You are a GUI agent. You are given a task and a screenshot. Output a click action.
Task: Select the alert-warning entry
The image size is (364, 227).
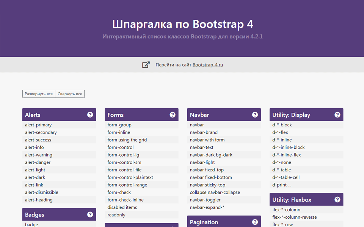[x=59, y=155]
